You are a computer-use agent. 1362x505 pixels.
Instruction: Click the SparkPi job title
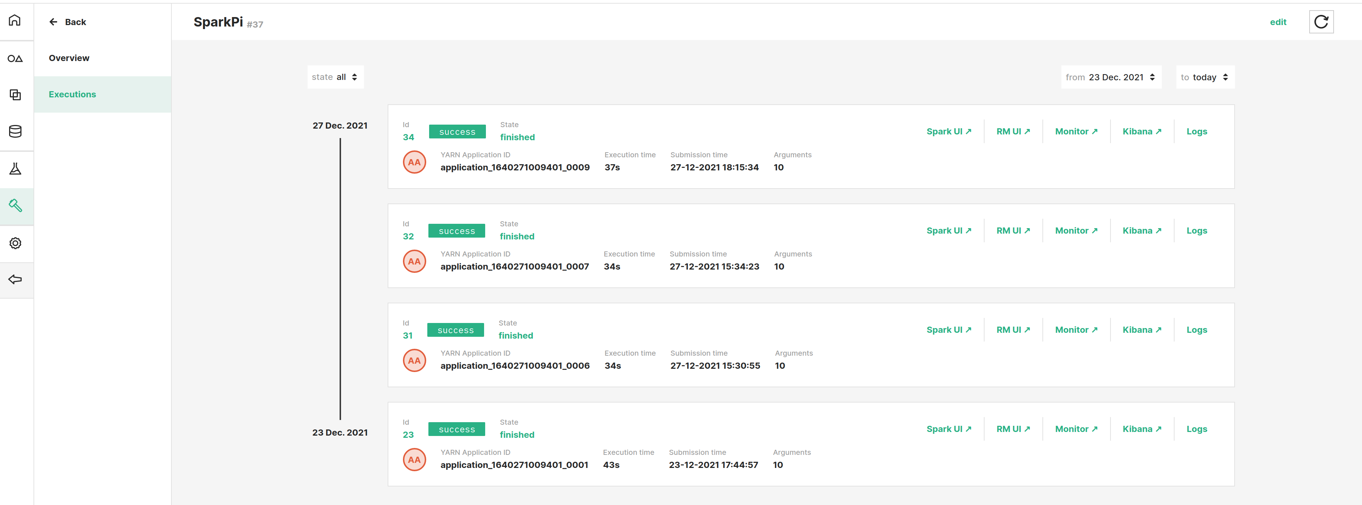(x=218, y=22)
